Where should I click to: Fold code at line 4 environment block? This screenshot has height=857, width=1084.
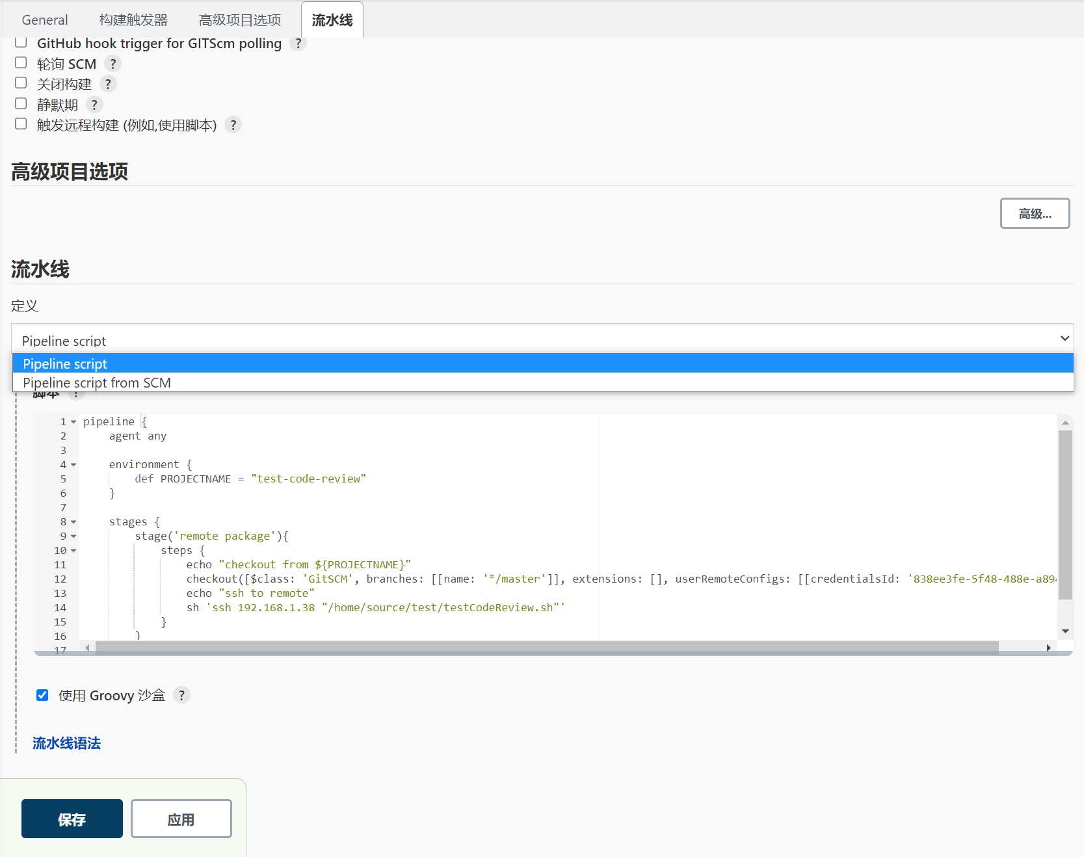tap(73, 465)
